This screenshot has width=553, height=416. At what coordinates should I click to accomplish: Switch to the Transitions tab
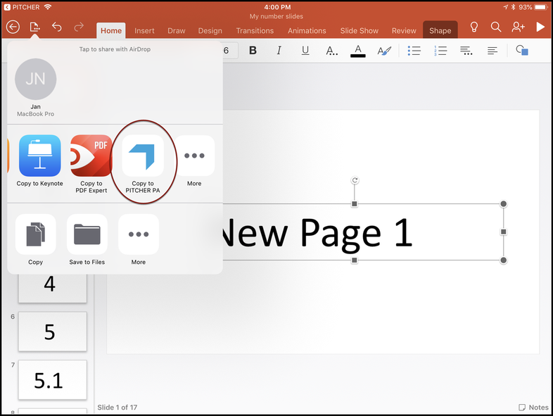(x=255, y=31)
